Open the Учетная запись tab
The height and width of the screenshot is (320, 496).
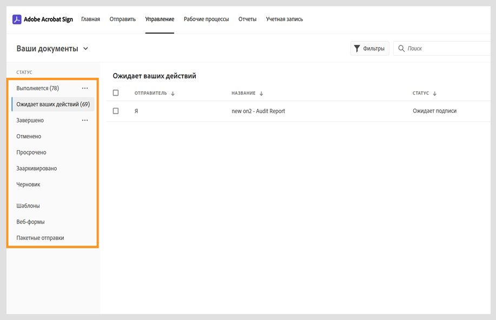(x=285, y=19)
